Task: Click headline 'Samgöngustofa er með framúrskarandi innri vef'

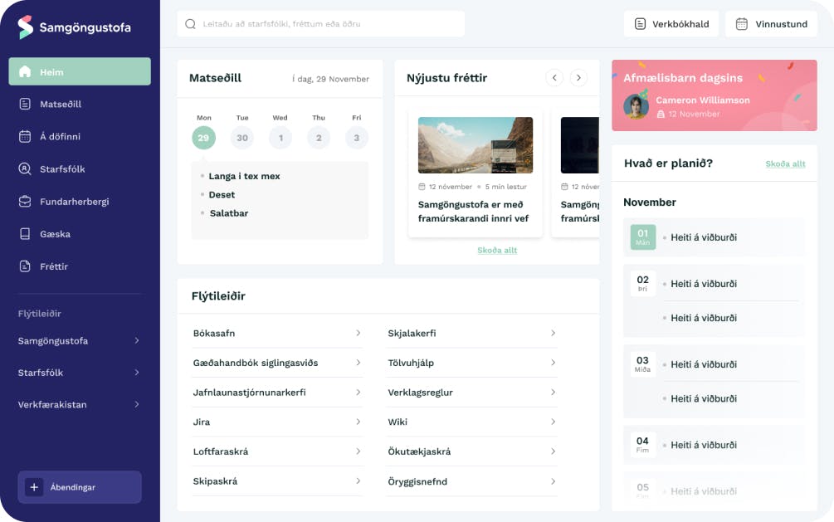Action: pos(473,212)
